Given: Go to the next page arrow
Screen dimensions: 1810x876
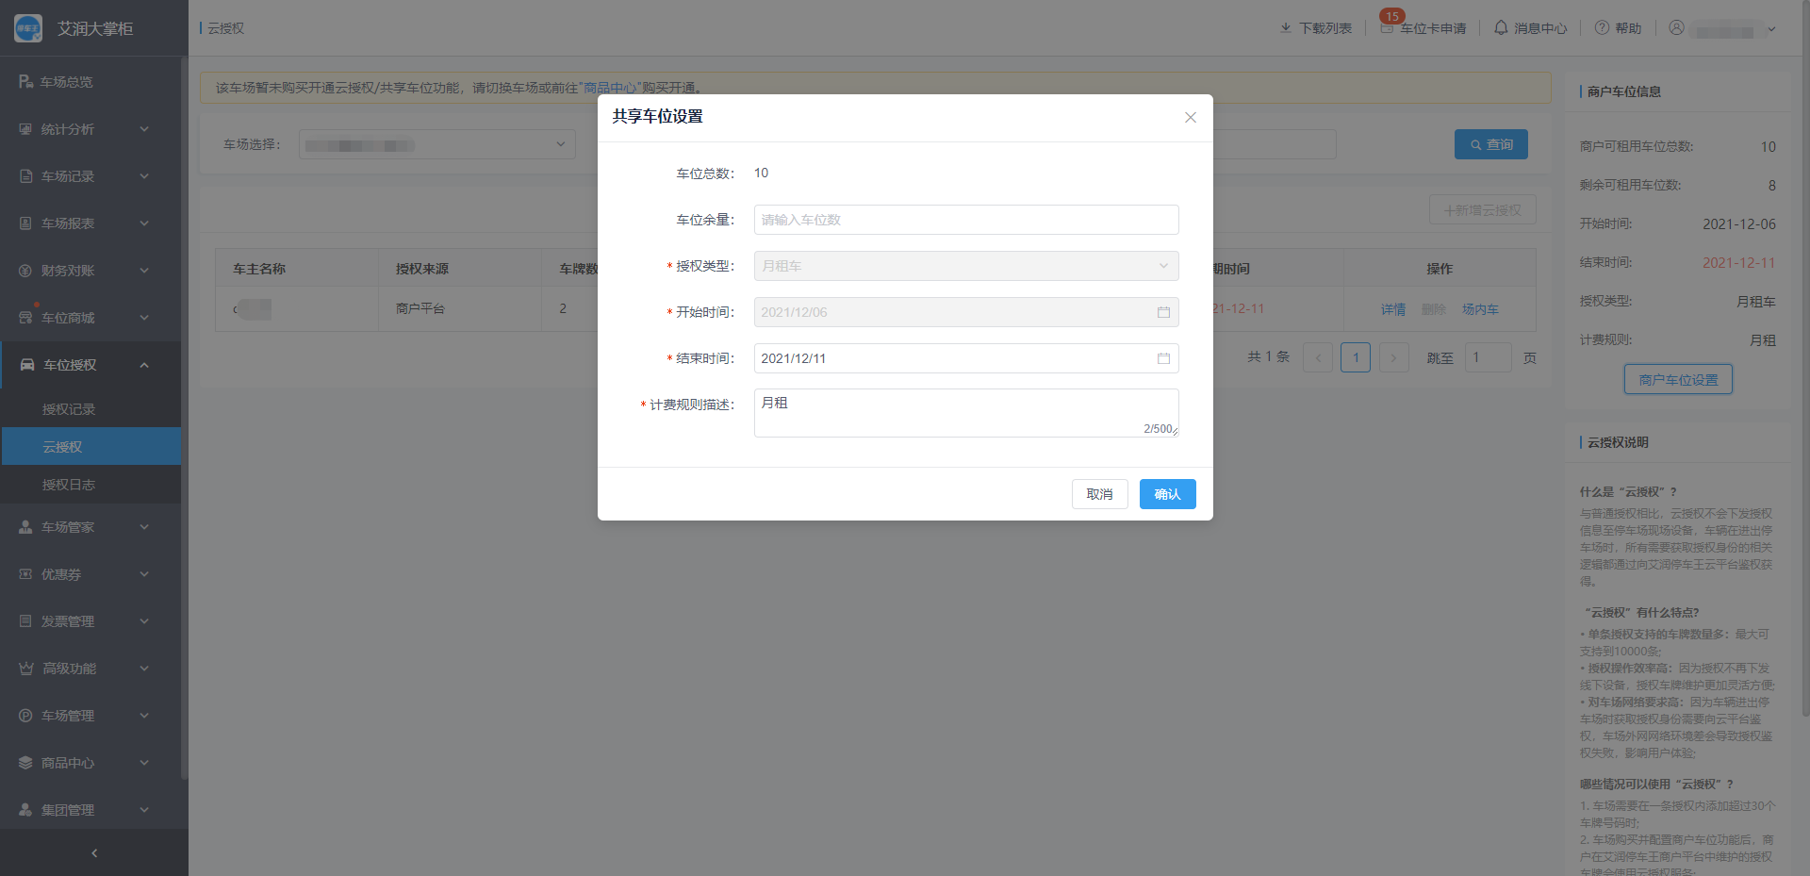Looking at the screenshot, I should [x=1393, y=357].
